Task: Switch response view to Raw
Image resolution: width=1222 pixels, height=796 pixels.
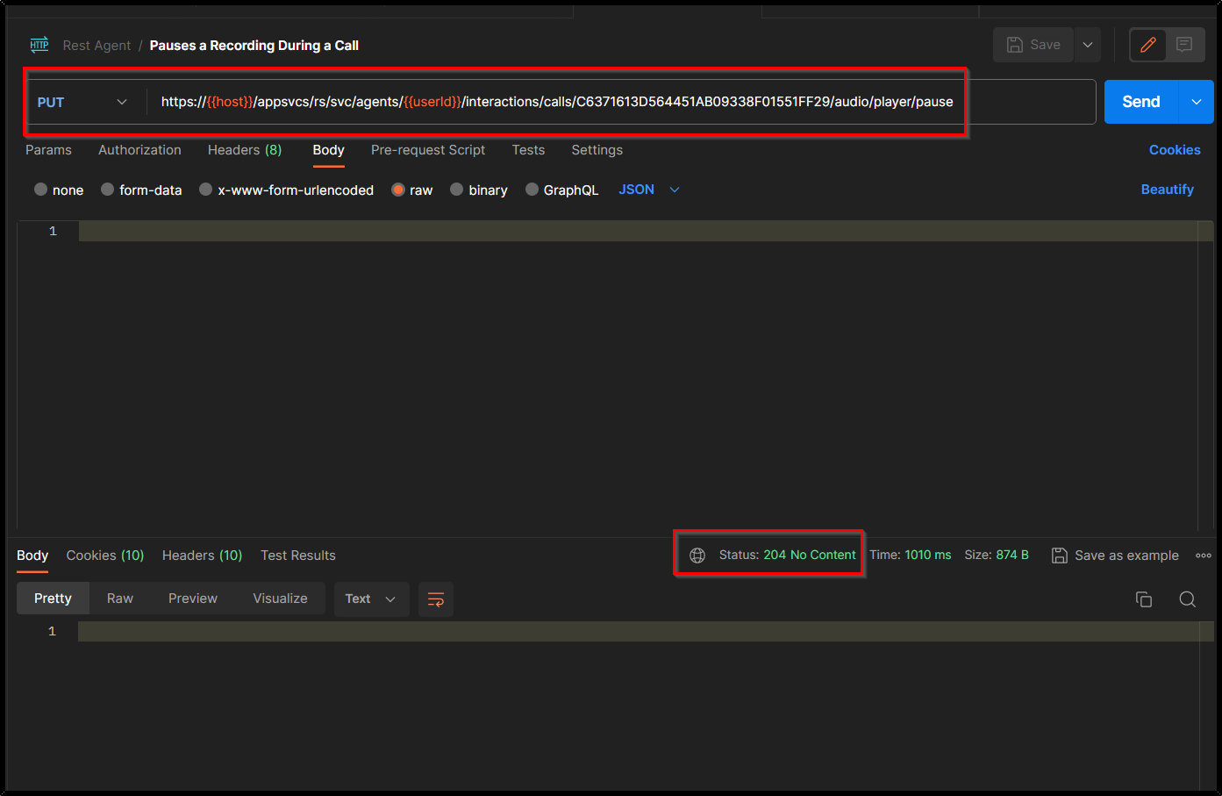Action: coord(120,599)
